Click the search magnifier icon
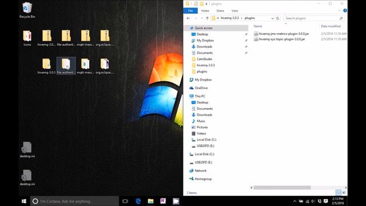366x206 pixels. coord(341,18)
